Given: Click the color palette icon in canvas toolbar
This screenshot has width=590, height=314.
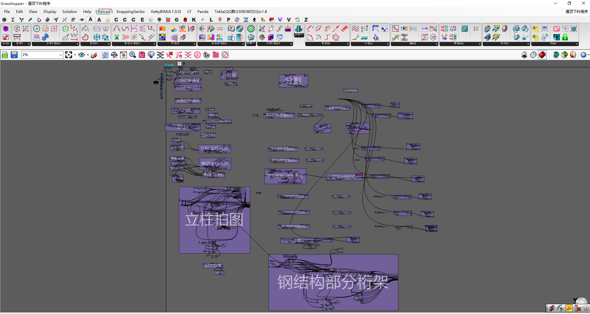Looking at the screenshot, I should (207, 55).
